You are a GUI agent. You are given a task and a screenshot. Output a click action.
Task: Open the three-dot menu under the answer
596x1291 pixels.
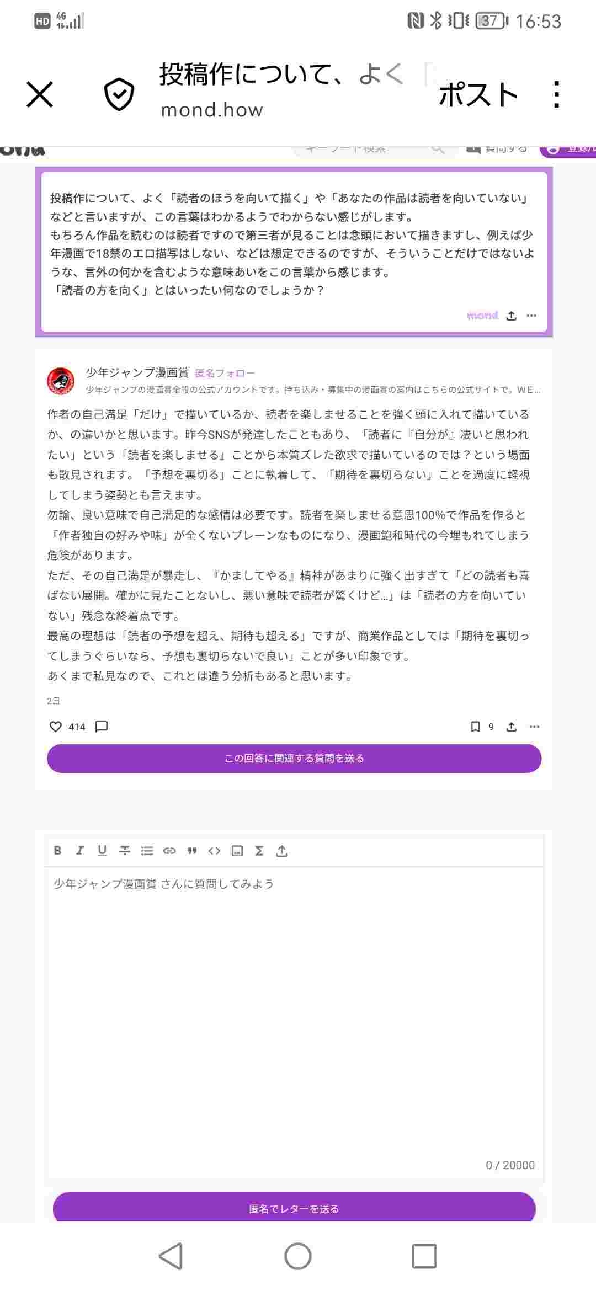534,727
